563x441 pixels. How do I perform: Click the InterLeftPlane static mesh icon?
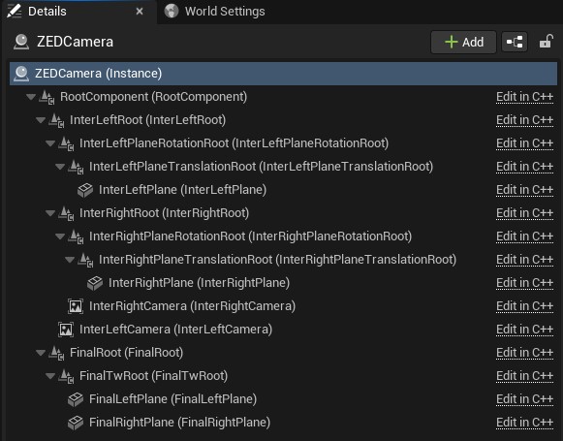tap(85, 190)
